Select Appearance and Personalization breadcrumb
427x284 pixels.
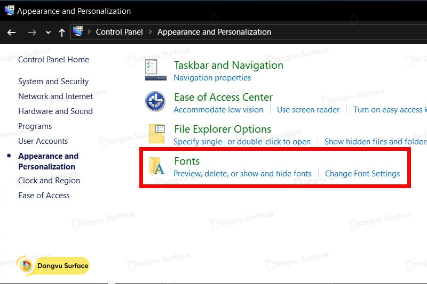pyautogui.click(x=214, y=32)
